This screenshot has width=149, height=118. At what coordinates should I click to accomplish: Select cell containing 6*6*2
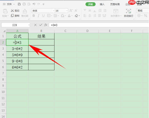tap(17, 67)
